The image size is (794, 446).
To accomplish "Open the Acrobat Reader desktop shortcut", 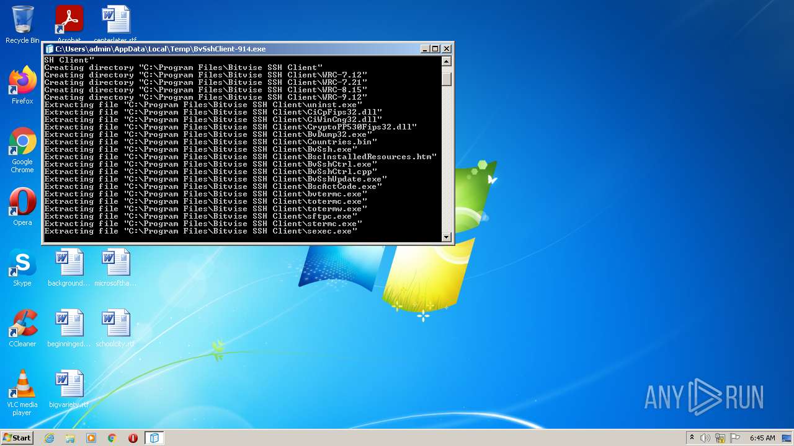I will point(69,24).
